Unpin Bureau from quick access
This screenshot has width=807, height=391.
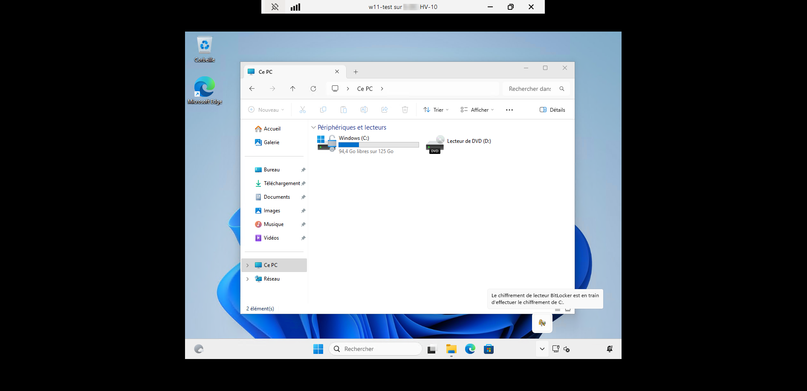(303, 170)
